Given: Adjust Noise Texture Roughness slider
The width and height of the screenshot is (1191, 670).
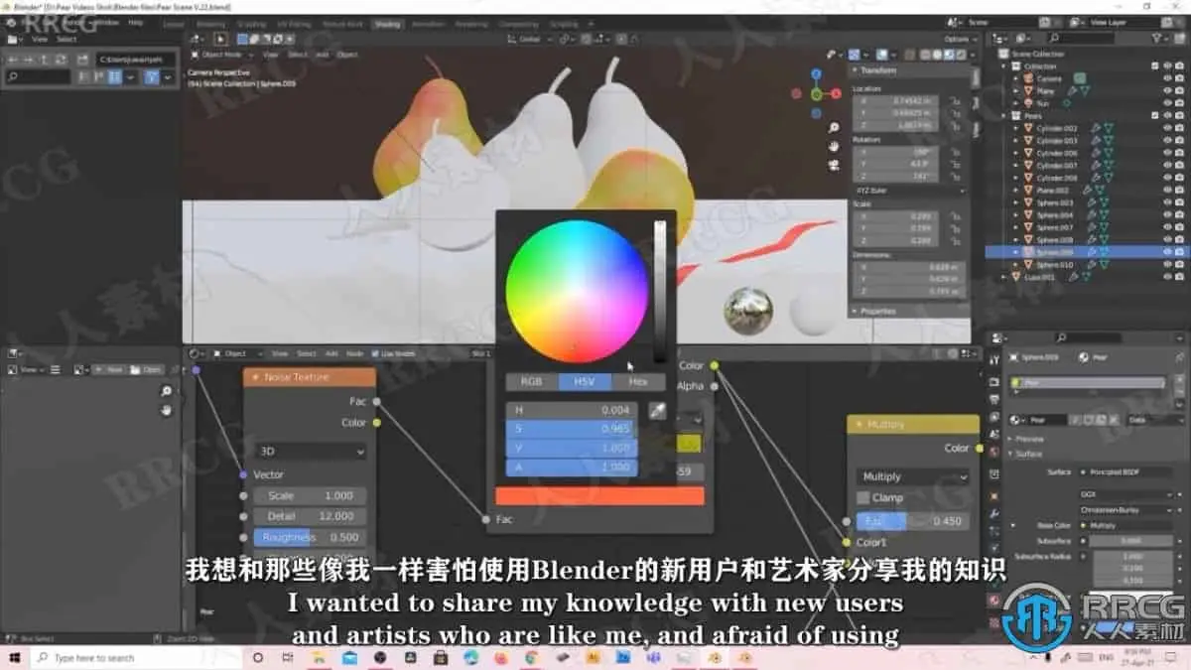Looking at the screenshot, I should tap(311, 537).
